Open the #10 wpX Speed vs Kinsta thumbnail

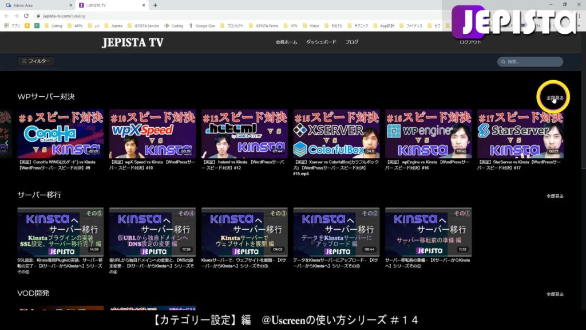pos(152,133)
